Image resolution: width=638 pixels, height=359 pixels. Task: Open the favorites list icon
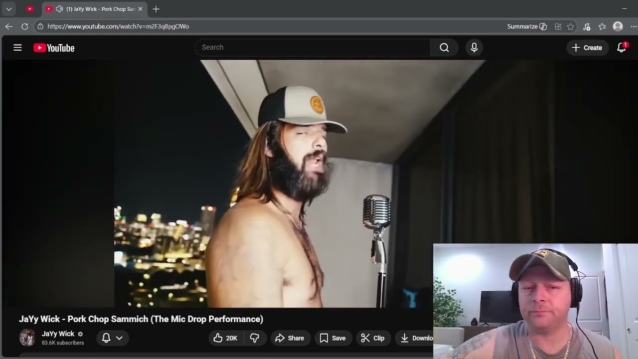coord(602,26)
